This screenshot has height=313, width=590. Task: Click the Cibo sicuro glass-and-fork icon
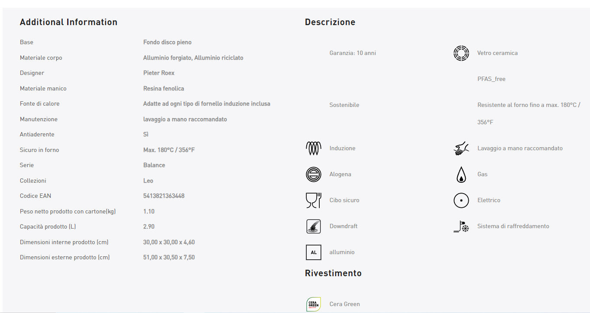click(x=313, y=200)
